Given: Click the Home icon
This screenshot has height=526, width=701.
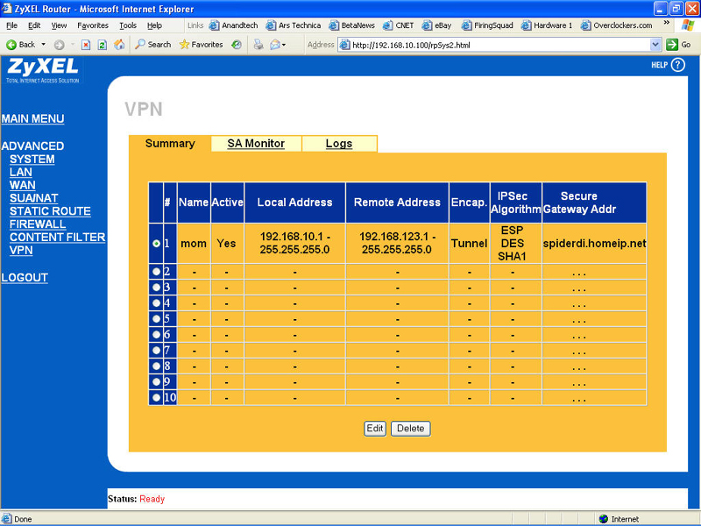Looking at the screenshot, I should point(119,45).
